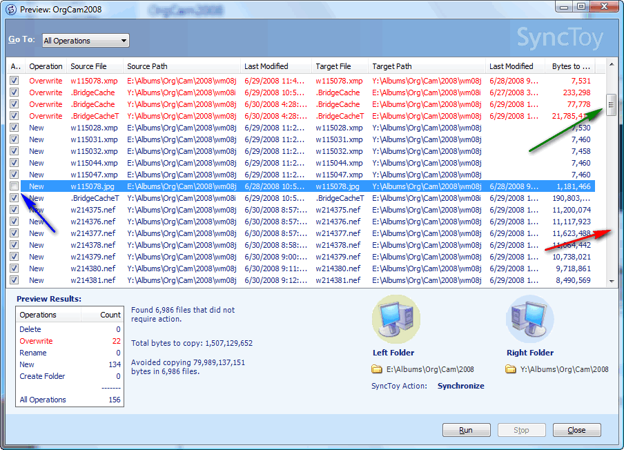Click the scroll up arrow of file list
624x450 pixels.
[x=612, y=64]
